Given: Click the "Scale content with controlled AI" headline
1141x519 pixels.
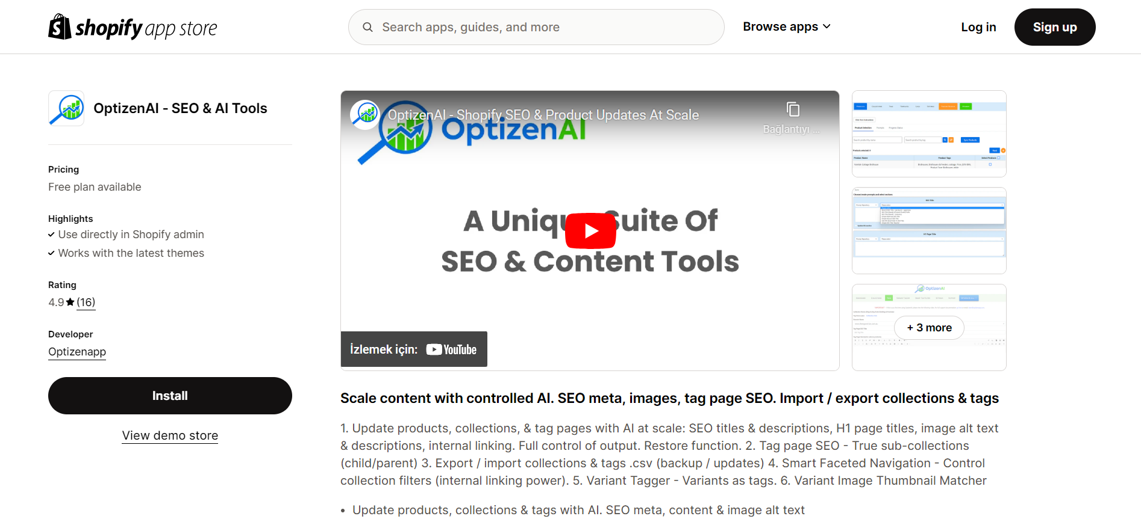Looking at the screenshot, I should pos(669,398).
